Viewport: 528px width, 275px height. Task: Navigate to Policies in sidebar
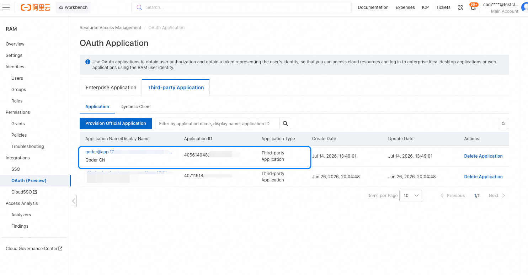point(19,135)
